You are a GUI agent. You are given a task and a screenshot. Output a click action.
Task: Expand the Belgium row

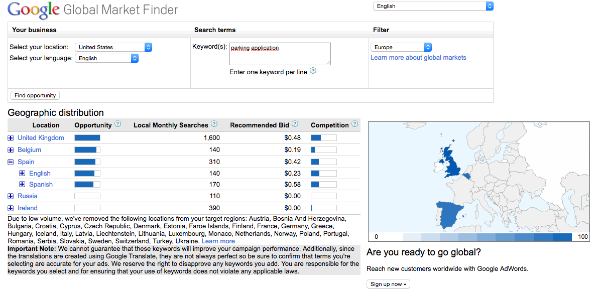click(11, 150)
